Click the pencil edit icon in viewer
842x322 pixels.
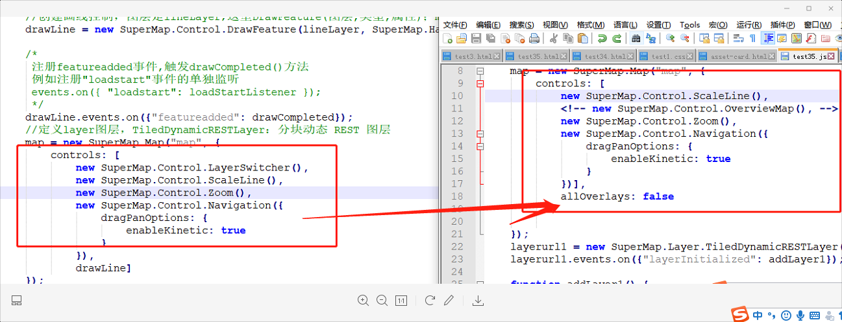click(449, 301)
